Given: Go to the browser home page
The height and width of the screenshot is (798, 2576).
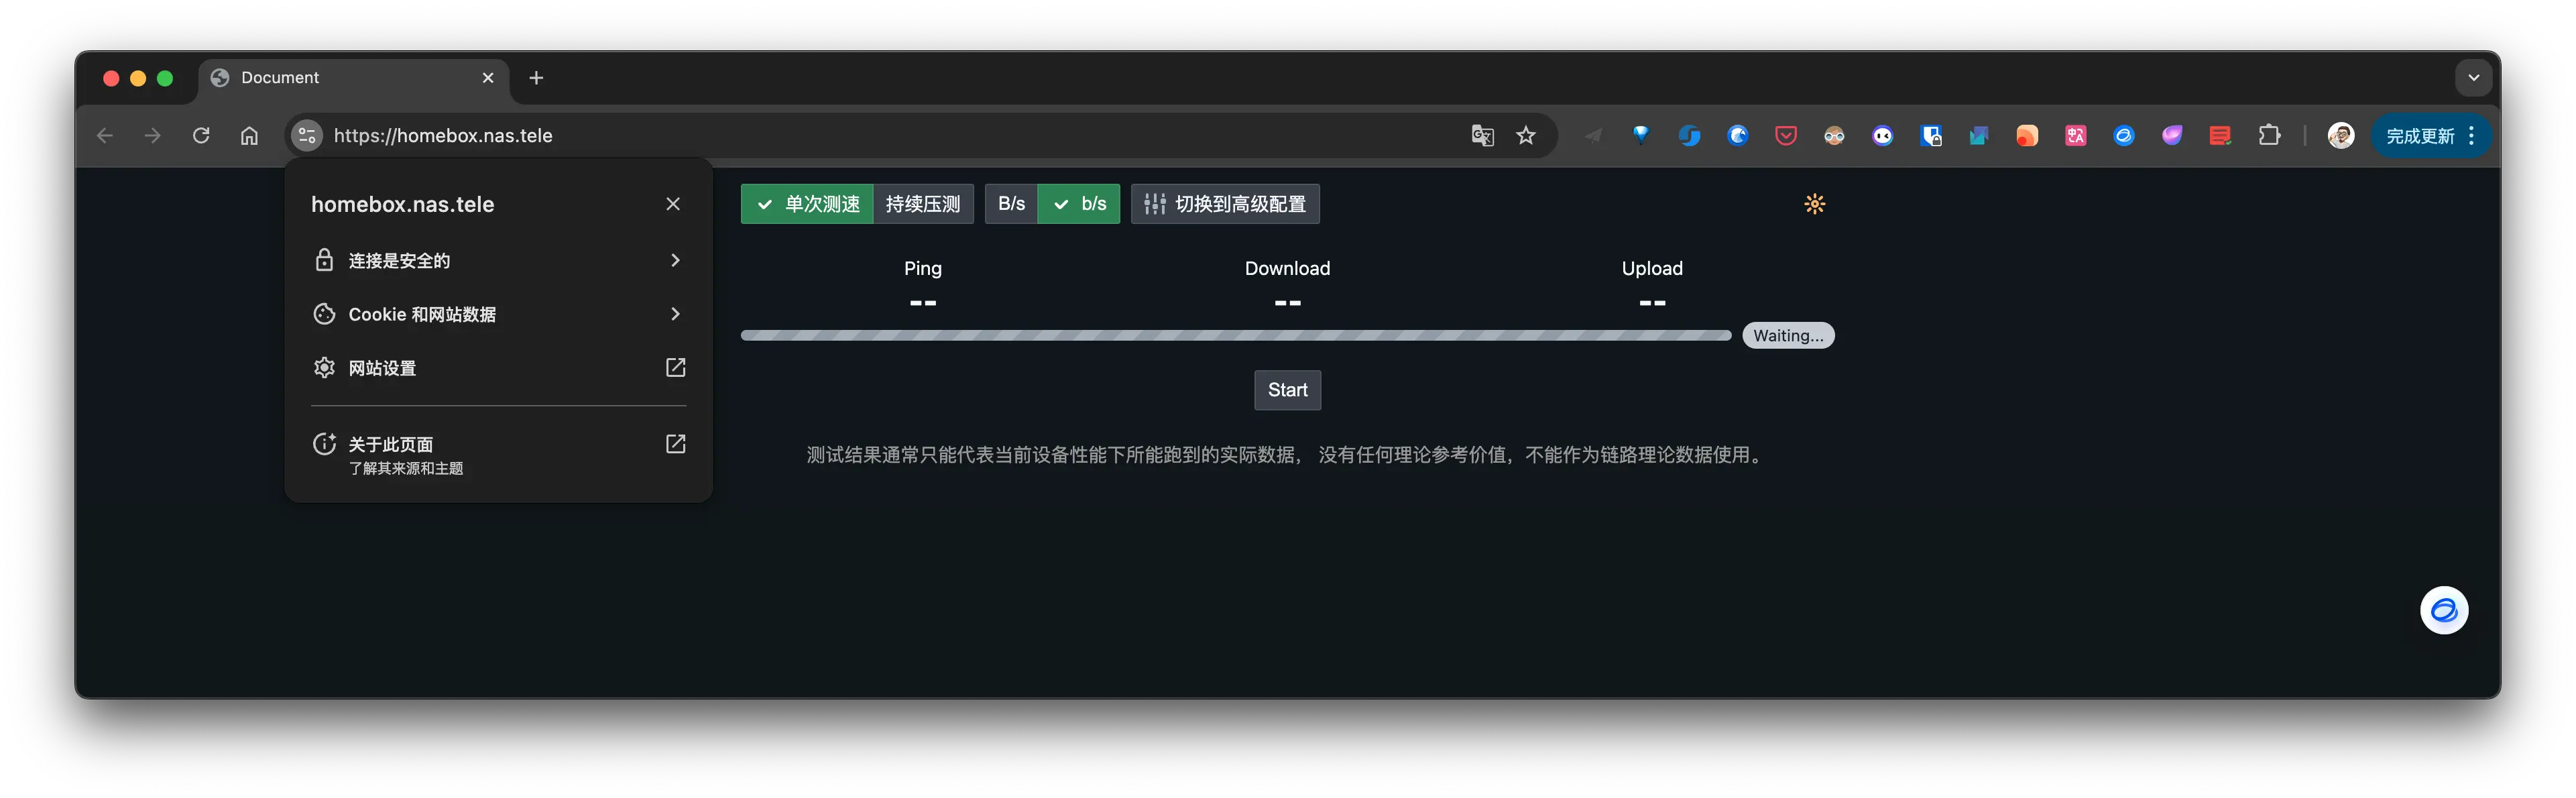Looking at the screenshot, I should pyautogui.click(x=249, y=135).
